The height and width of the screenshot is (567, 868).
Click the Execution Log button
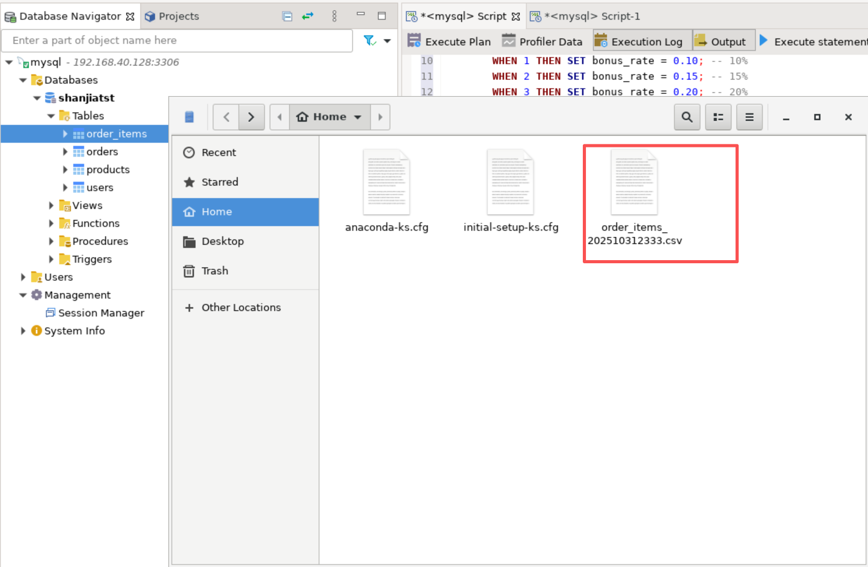tap(638, 42)
